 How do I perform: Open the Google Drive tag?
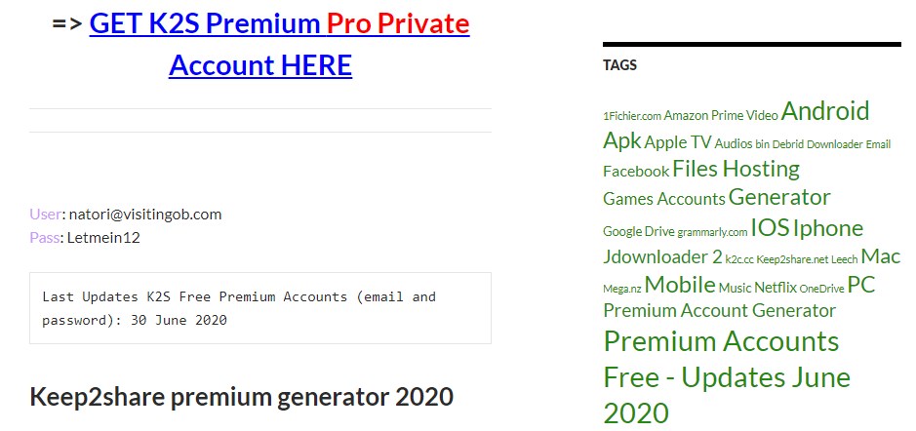639,231
